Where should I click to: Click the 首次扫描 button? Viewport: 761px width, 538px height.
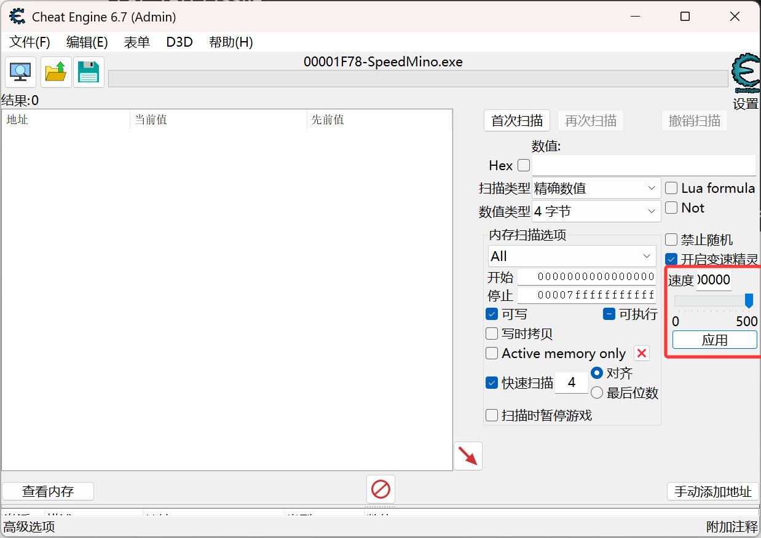point(518,120)
